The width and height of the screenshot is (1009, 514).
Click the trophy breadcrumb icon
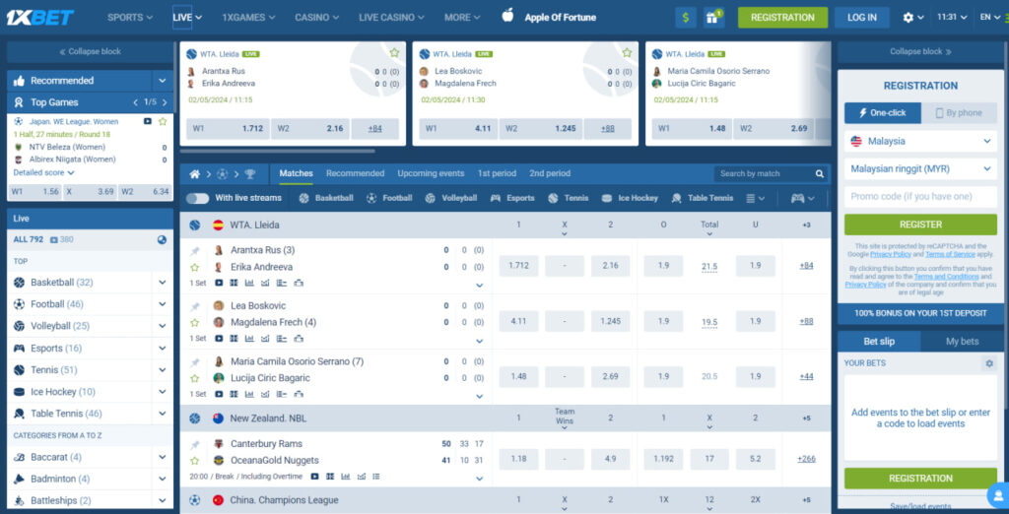point(249,173)
